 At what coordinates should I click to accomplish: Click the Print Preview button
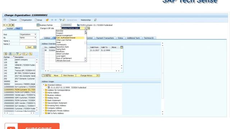click(x=69, y=76)
